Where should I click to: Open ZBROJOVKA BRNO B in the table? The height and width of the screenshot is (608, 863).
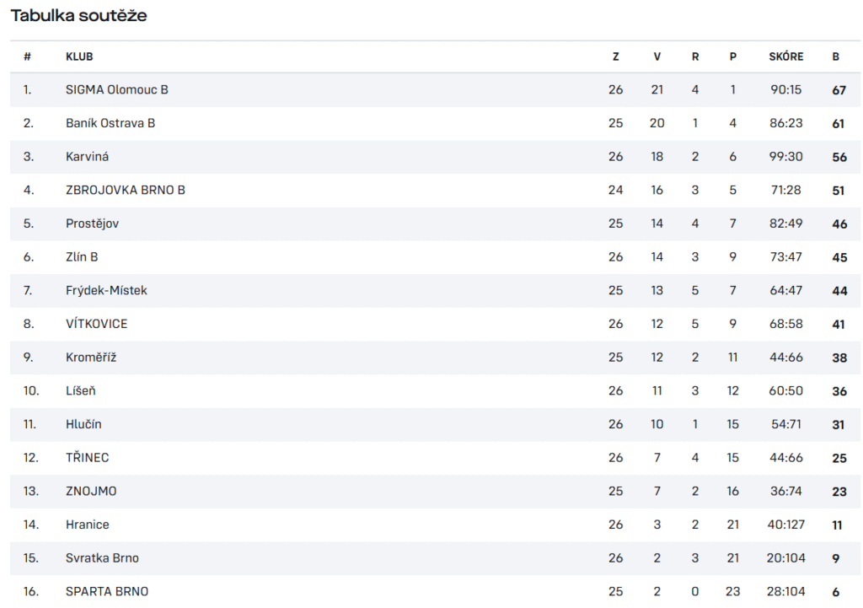tap(126, 190)
